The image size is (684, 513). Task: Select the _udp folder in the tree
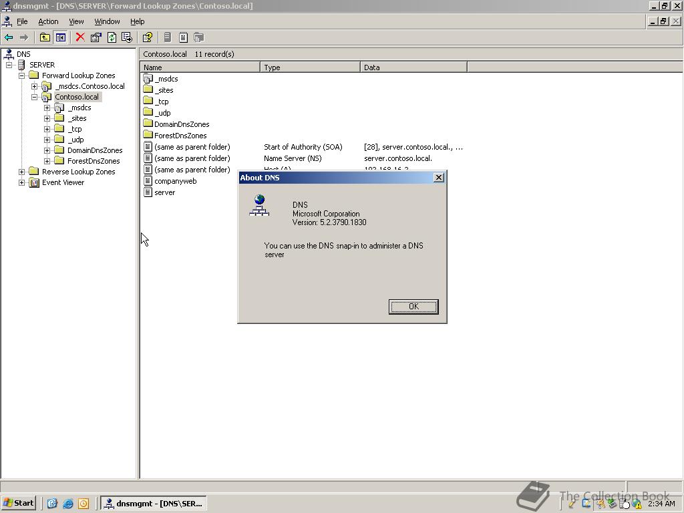(75, 140)
